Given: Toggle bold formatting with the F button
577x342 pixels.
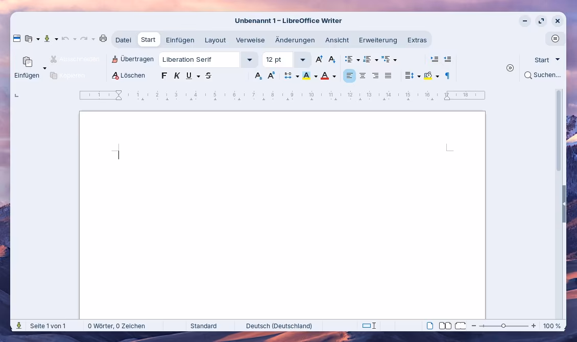Looking at the screenshot, I should (x=164, y=76).
